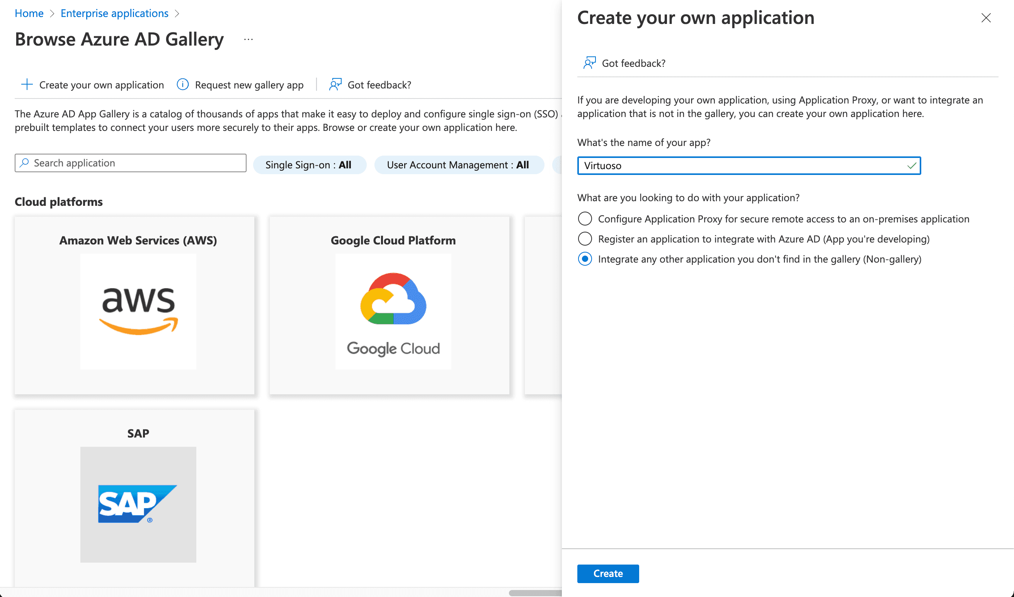Open the Single Sign-on : All filter
The height and width of the screenshot is (597, 1014).
click(x=309, y=165)
